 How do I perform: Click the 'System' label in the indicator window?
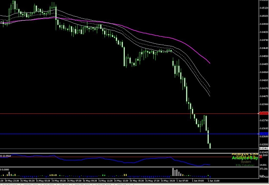point(246,162)
